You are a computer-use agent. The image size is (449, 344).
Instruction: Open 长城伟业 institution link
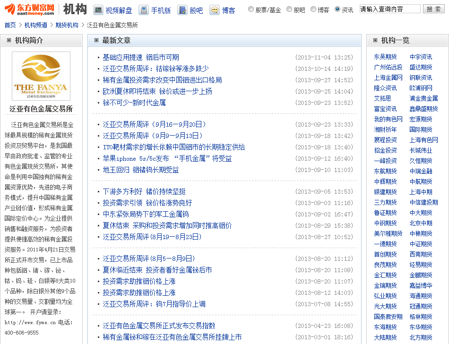coord(421,150)
